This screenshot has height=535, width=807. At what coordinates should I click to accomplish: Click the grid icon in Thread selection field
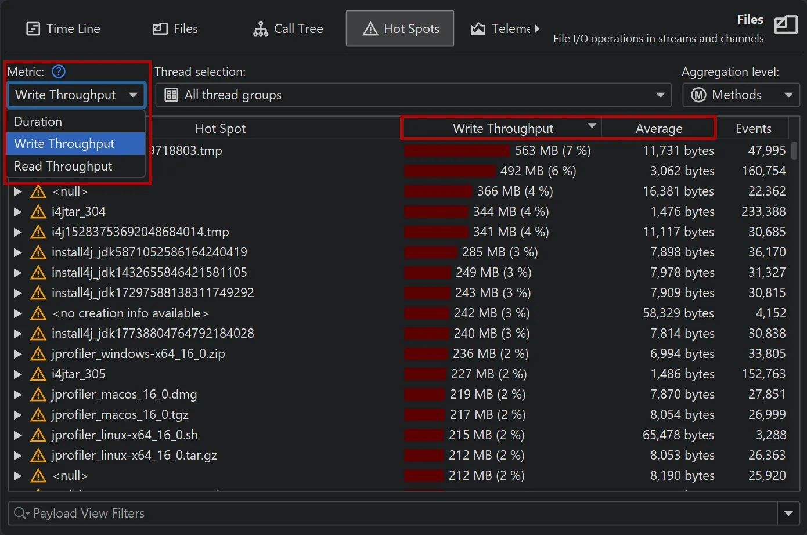tap(171, 95)
